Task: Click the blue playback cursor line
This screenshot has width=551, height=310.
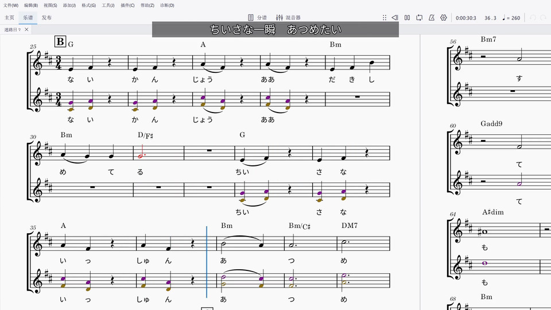Action: point(207,262)
